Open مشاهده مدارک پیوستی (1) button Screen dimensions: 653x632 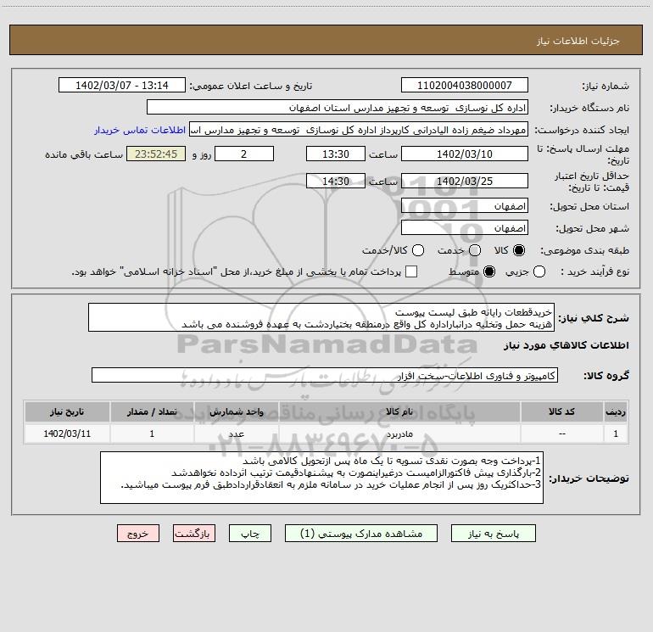pos(361,534)
